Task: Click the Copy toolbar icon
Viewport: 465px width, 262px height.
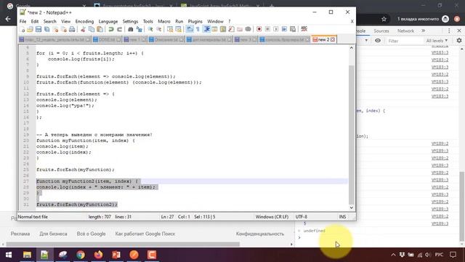Action: (92, 29)
